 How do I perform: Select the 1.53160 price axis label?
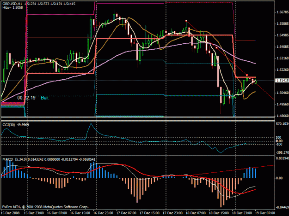coord(283,58)
